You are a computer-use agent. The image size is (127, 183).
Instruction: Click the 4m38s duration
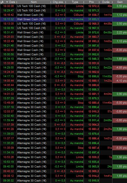pyautogui.click(x=108, y=24)
